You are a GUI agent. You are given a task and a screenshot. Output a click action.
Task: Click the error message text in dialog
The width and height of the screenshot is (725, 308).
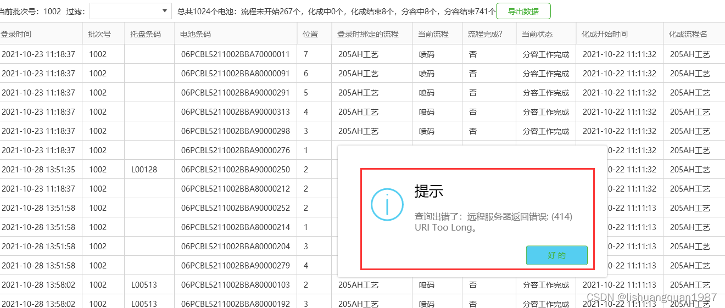pos(493,222)
